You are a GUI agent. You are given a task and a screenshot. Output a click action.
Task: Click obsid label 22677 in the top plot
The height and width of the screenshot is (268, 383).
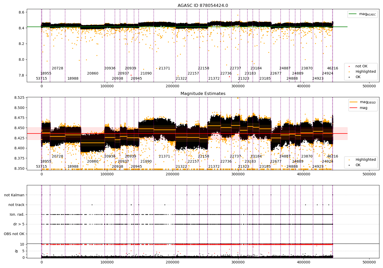(x=276, y=73)
